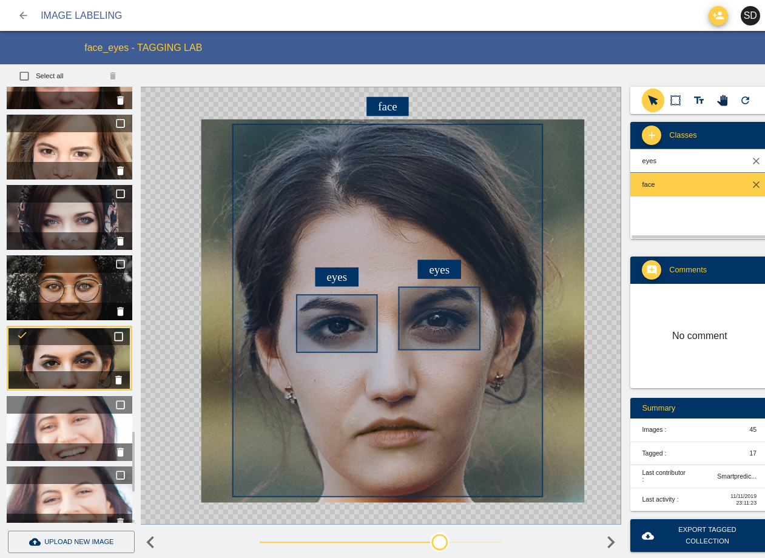The width and height of the screenshot is (765, 558).
Task: Navigate back using the top-left arrow
Action: point(23,15)
